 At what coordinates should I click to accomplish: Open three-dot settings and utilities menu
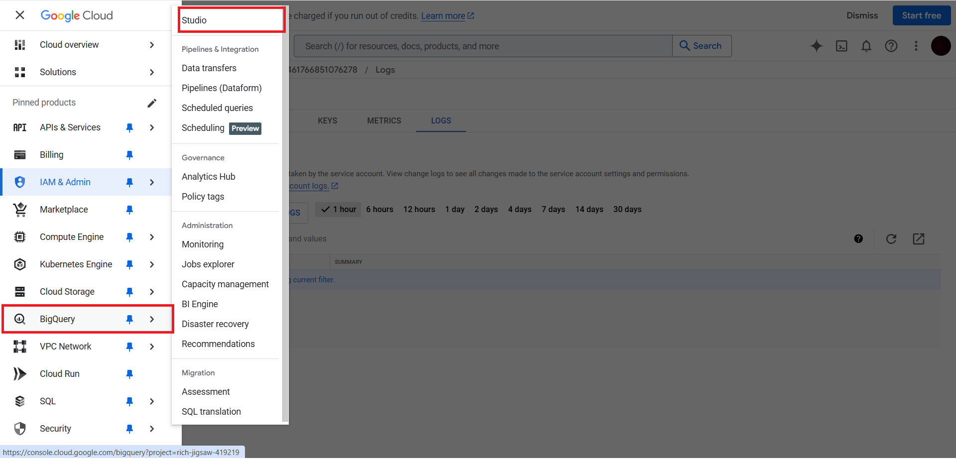pos(916,46)
